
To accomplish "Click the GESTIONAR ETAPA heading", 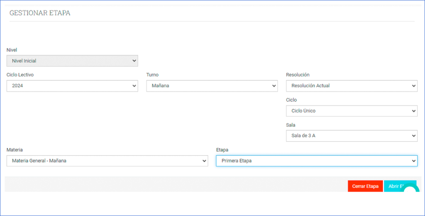I will pos(40,13).
